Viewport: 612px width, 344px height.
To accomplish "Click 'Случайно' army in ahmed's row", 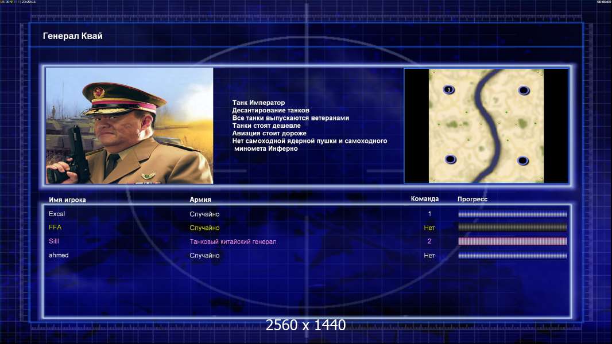I will tap(204, 256).
